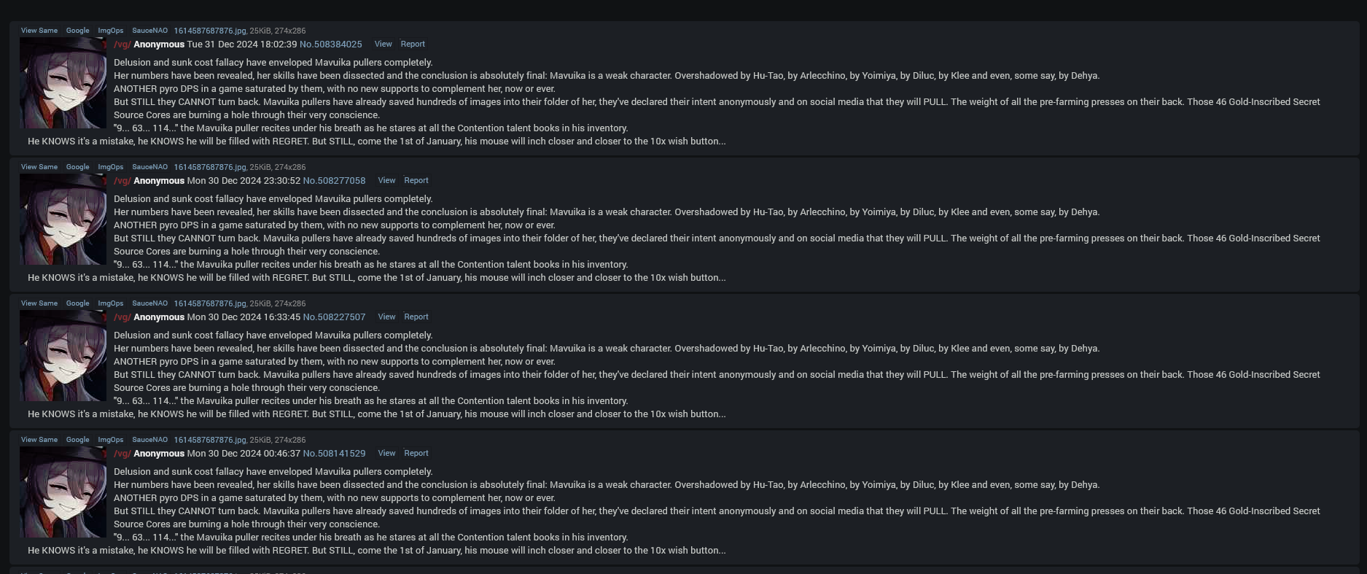
Task: Open ImgOps link above post No.508227507
Action: (x=111, y=303)
